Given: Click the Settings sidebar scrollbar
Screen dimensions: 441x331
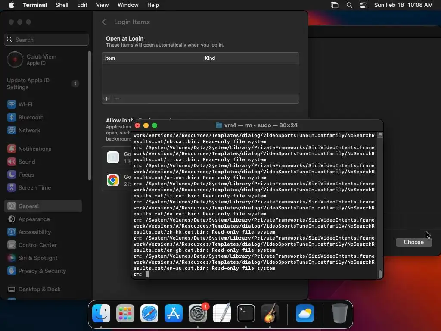Looking at the screenshot, I should [x=90, y=116].
